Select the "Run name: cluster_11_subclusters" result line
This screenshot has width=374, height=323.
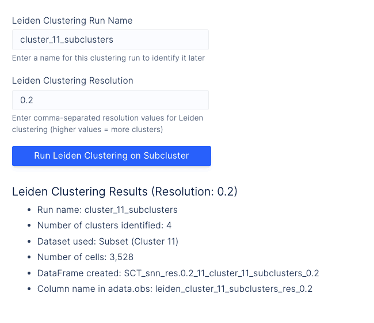pos(107,210)
